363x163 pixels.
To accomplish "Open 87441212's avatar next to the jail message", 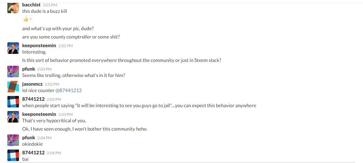I will point(13,102).
